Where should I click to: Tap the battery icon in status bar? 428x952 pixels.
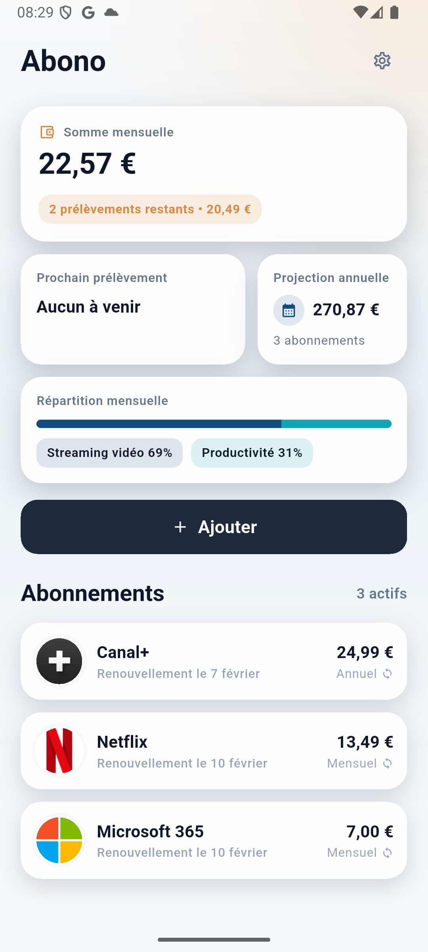point(394,12)
